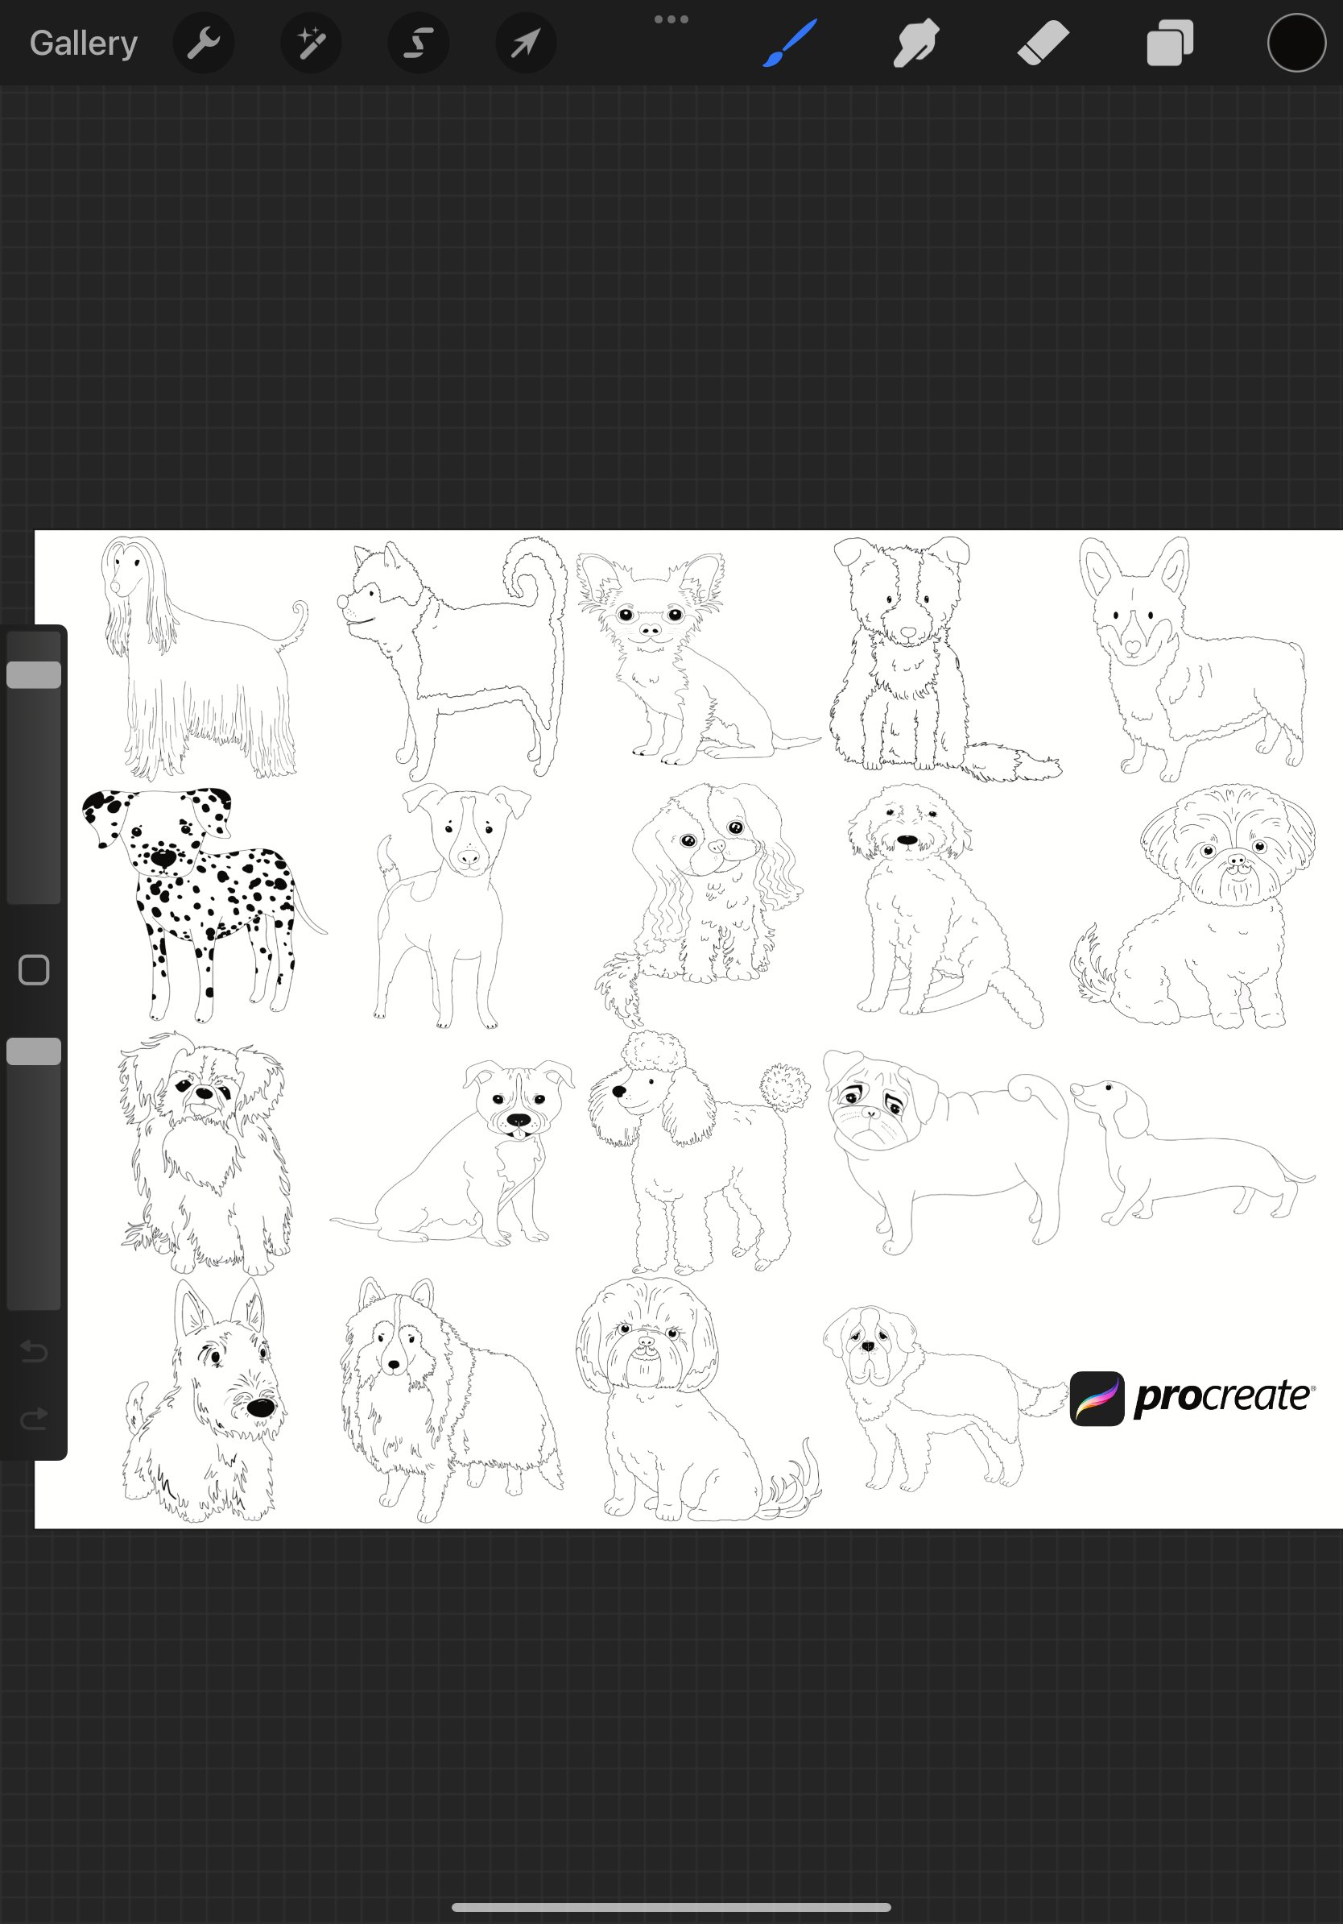This screenshot has width=1343, height=1924.
Task: Select the Smudge tool
Action: pos(915,43)
